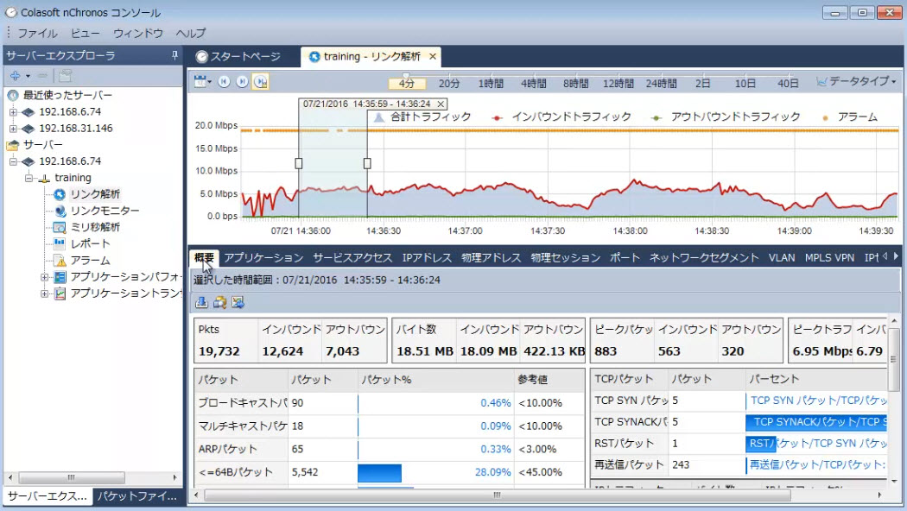Switch to the IPアドレス tab
The image size is (907, 511).
coord(427,258)
